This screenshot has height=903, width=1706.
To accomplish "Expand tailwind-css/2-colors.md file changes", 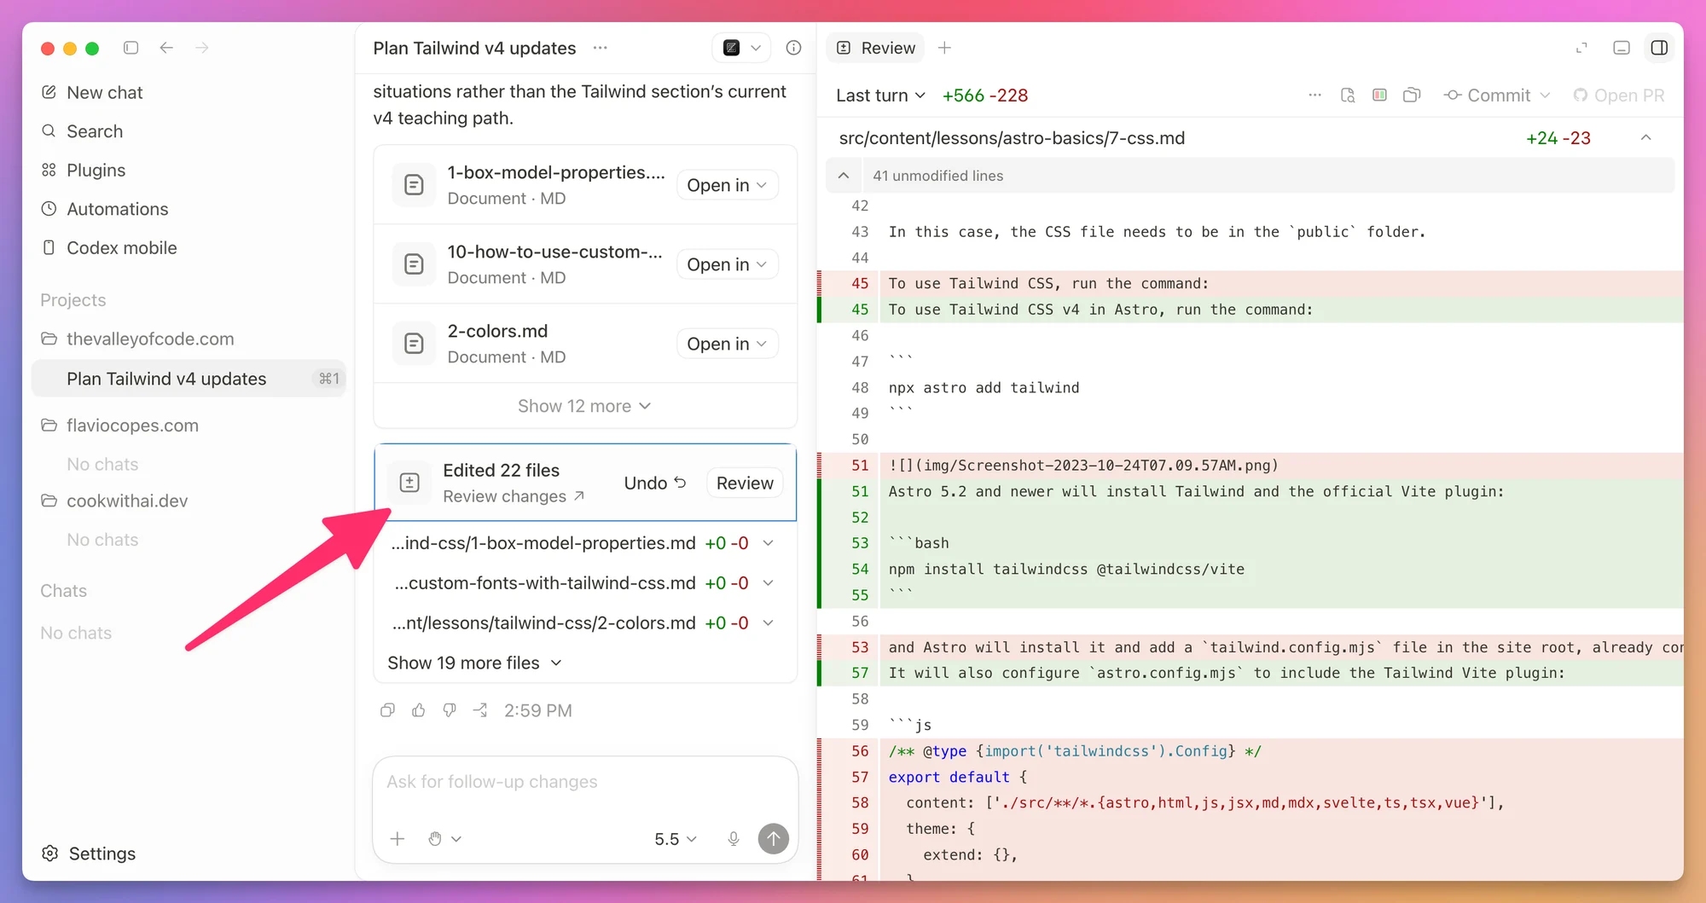I will coord(769,623).
